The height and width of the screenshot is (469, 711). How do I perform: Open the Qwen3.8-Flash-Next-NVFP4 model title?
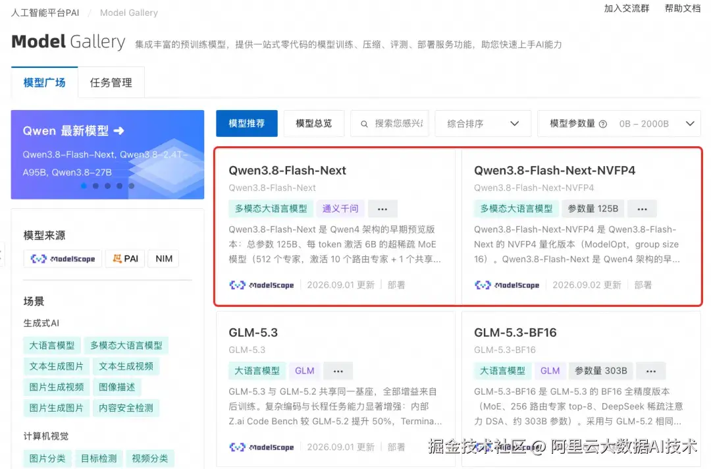coord(554,171)
